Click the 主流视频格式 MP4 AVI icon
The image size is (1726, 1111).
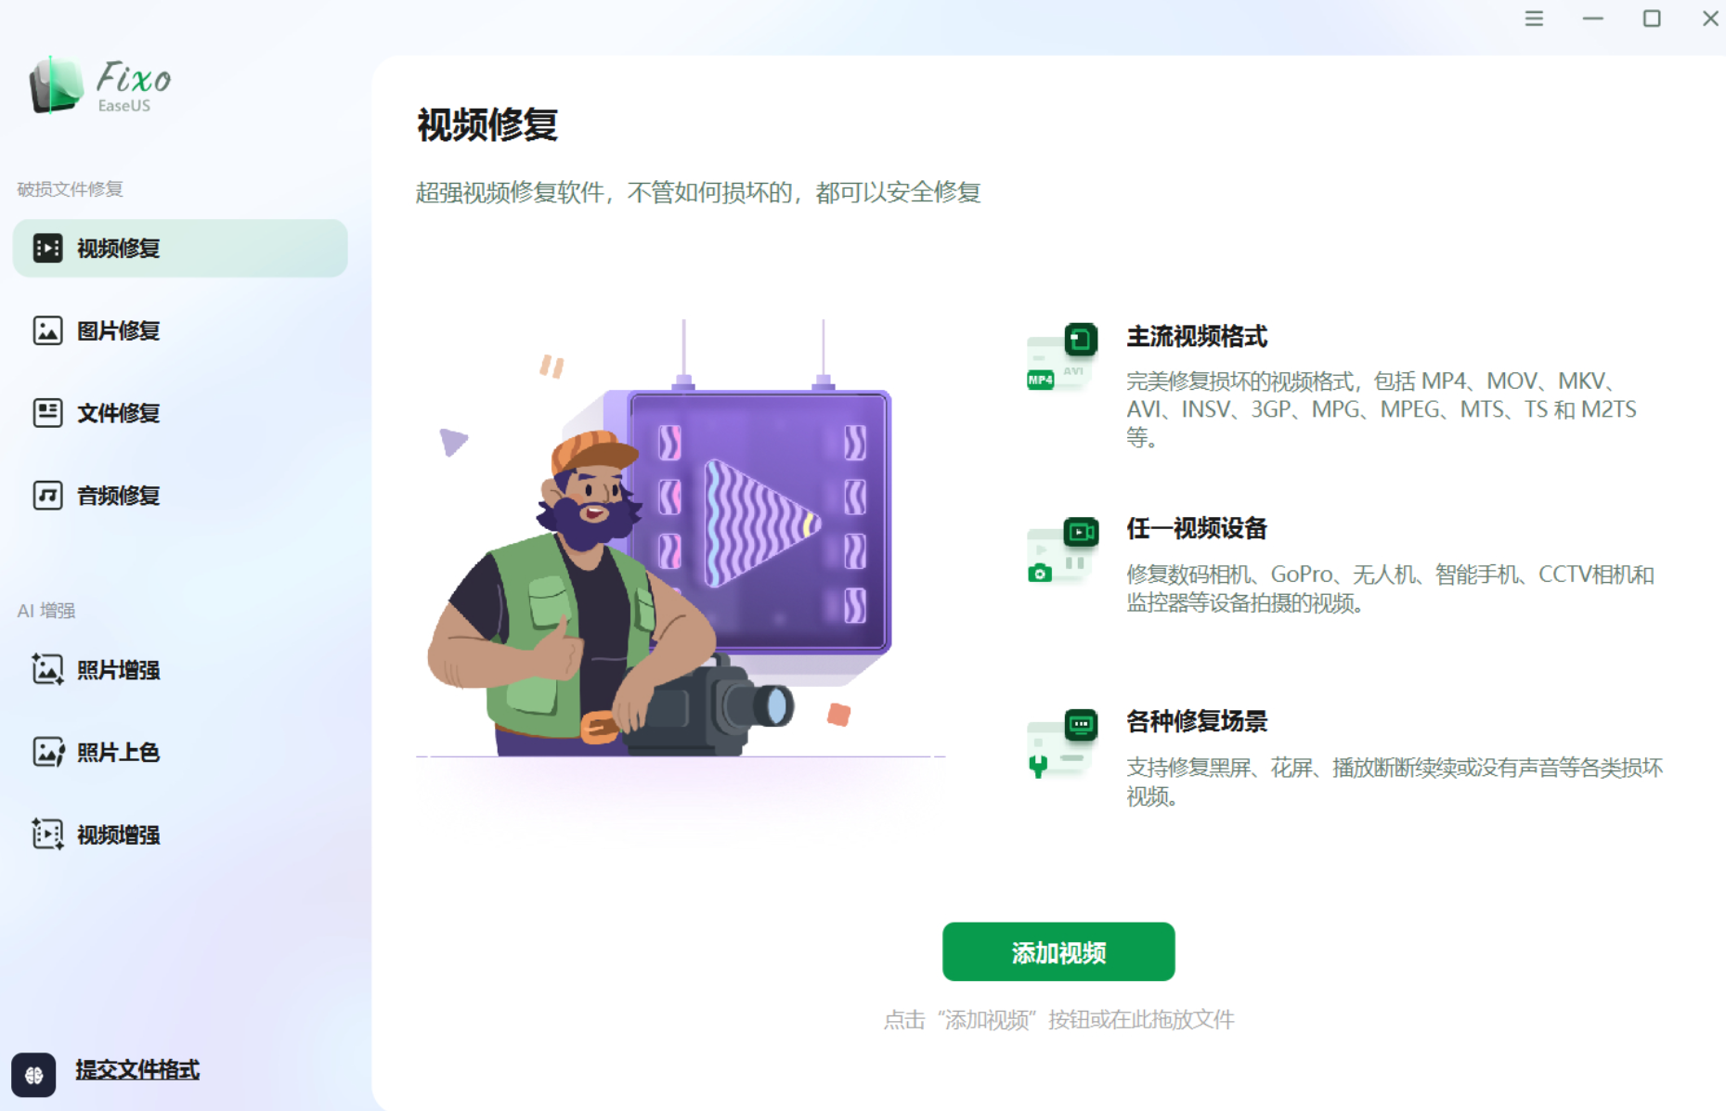pyautogui.click(x=1062, y=357)
